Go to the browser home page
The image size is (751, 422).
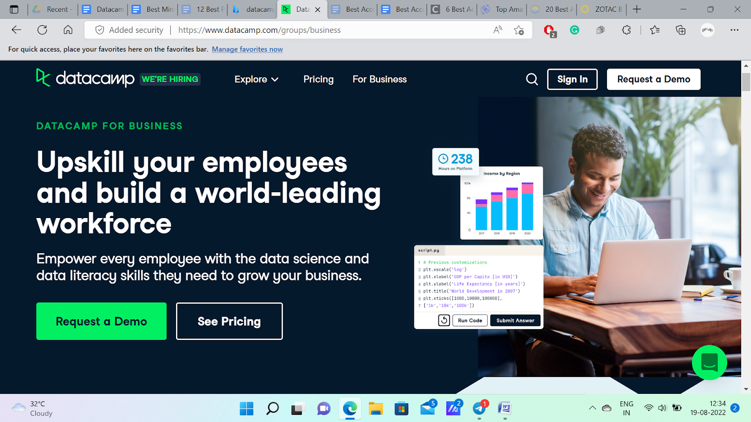point(68,30)
